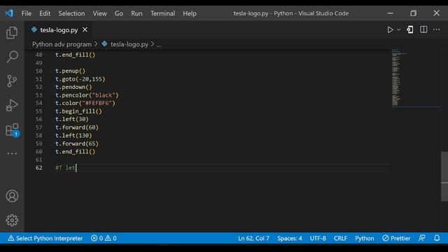Click the feedback icon in status bar

[x=421, y=238]
